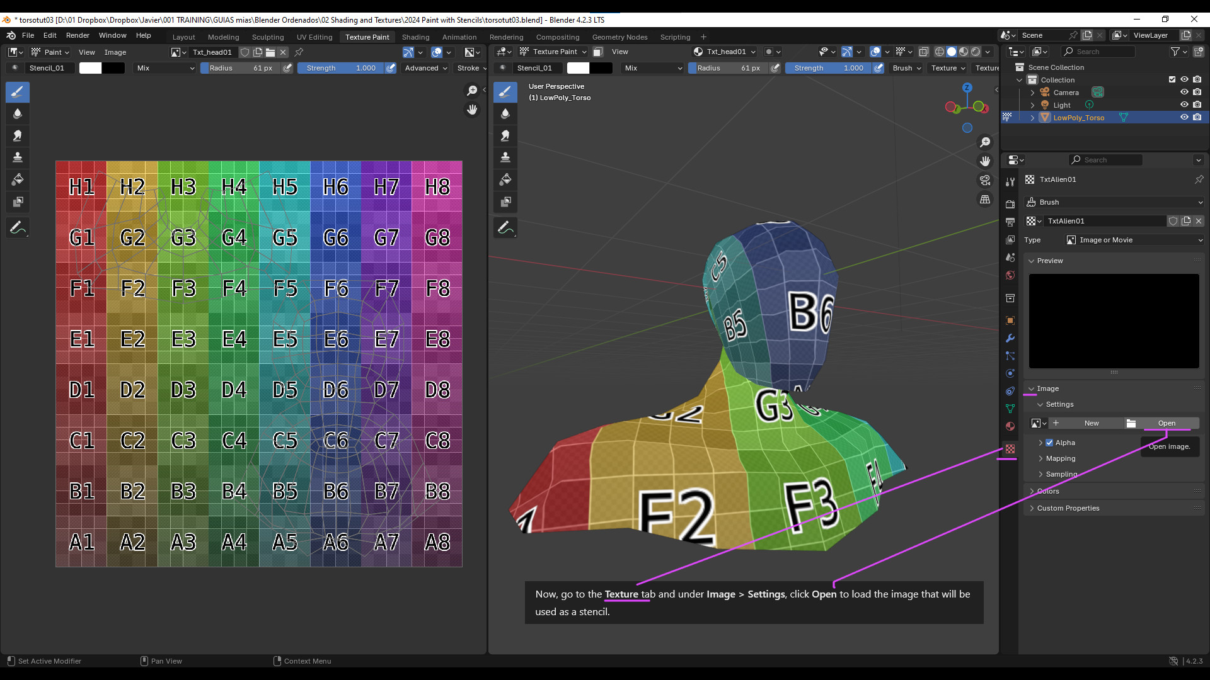
Task: Select Fill tool in 3D viewport toolbar
Action: click(505, 180)
